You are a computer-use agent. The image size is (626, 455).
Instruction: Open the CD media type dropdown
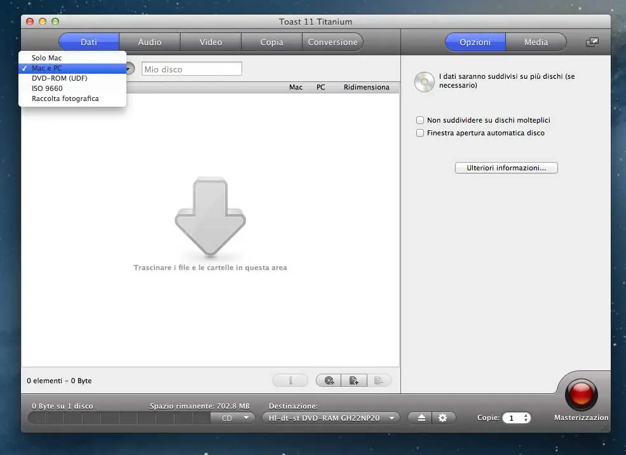[x=235, y=418]
